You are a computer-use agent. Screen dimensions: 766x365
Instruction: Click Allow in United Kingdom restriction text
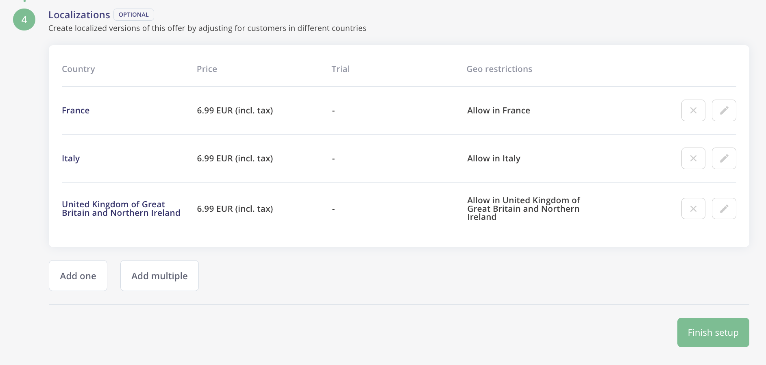point(524,209)
